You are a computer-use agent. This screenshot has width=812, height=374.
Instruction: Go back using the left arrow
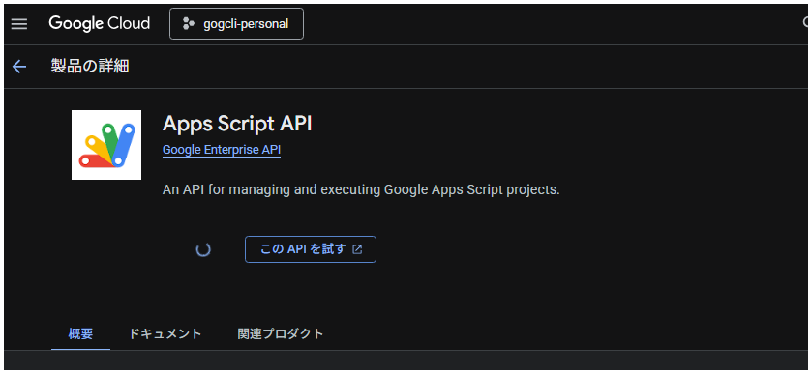coord(19,67)
